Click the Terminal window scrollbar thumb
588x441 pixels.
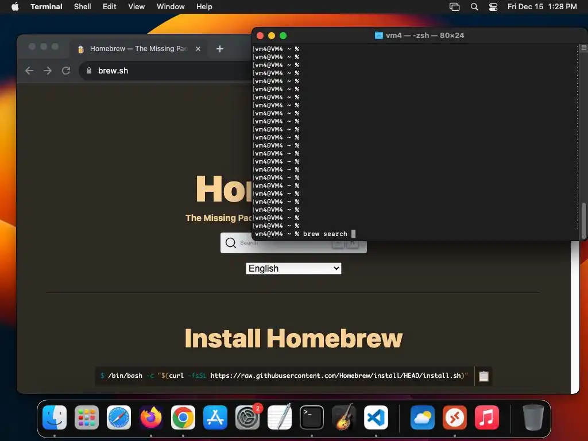584,220
